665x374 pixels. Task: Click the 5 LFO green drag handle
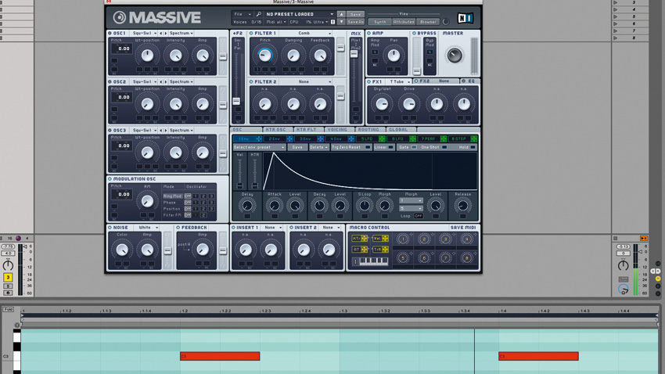pyautogui.click(x=382, y=138)
